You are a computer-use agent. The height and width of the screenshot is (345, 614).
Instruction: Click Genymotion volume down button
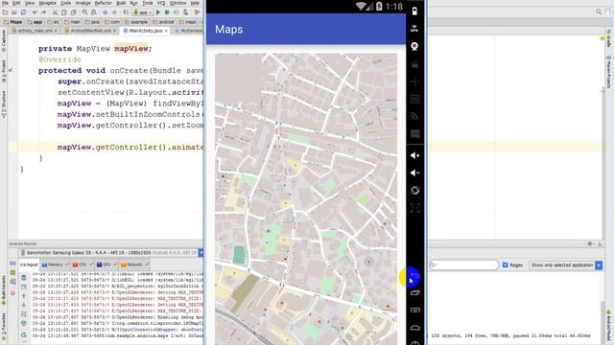coord(414,172)
